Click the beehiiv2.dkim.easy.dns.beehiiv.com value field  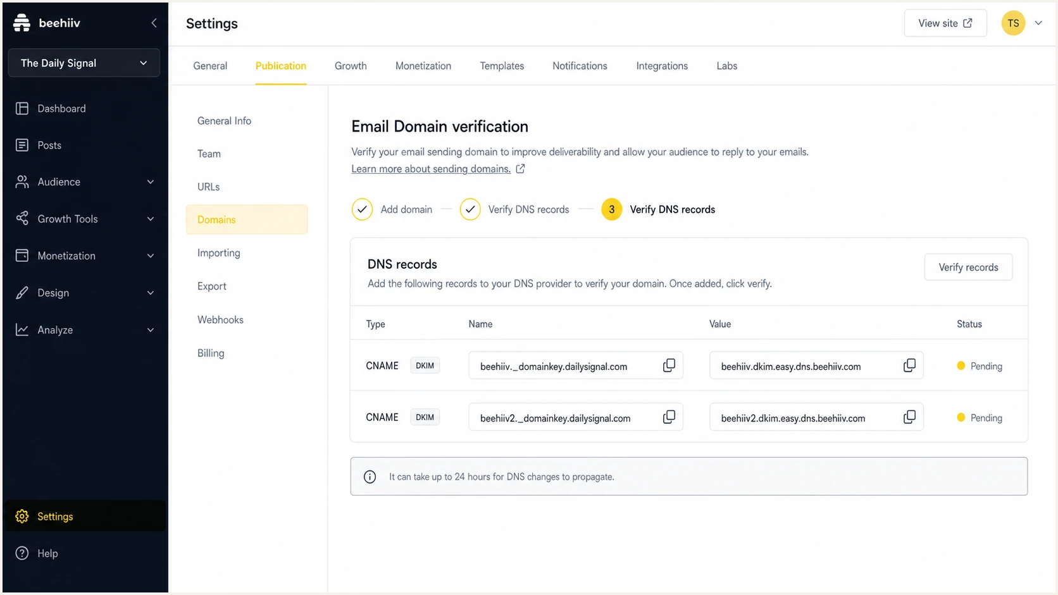coord(816,417)
